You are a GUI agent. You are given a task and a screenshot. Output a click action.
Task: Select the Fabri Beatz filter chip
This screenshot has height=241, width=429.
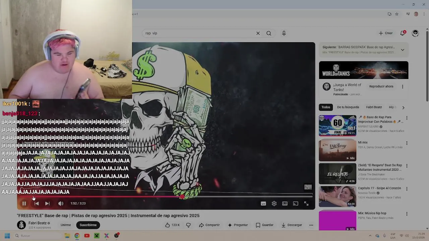(374, 107)
